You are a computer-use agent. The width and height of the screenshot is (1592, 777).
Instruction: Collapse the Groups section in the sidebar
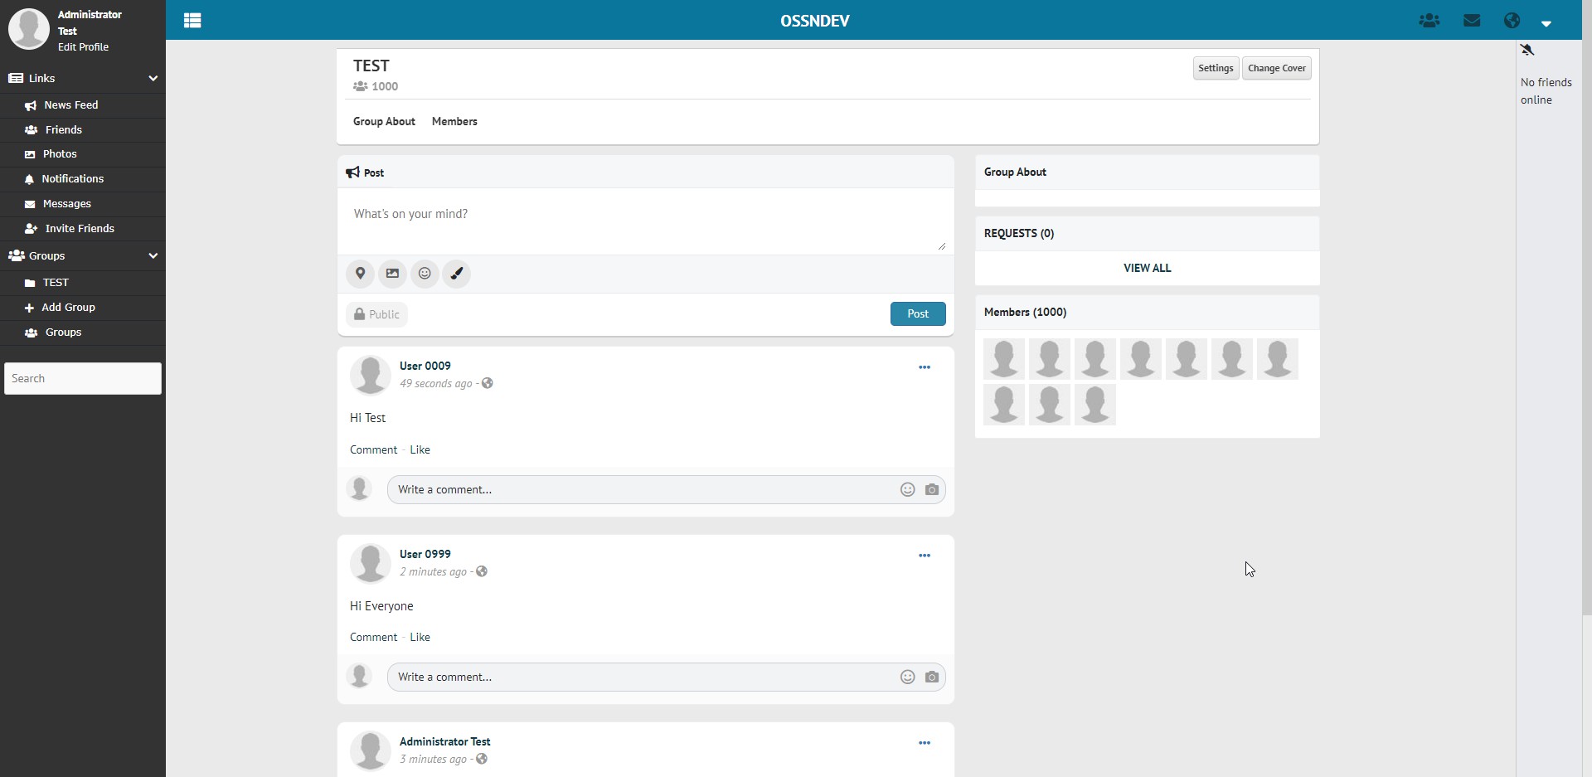(x=153, y=256)
